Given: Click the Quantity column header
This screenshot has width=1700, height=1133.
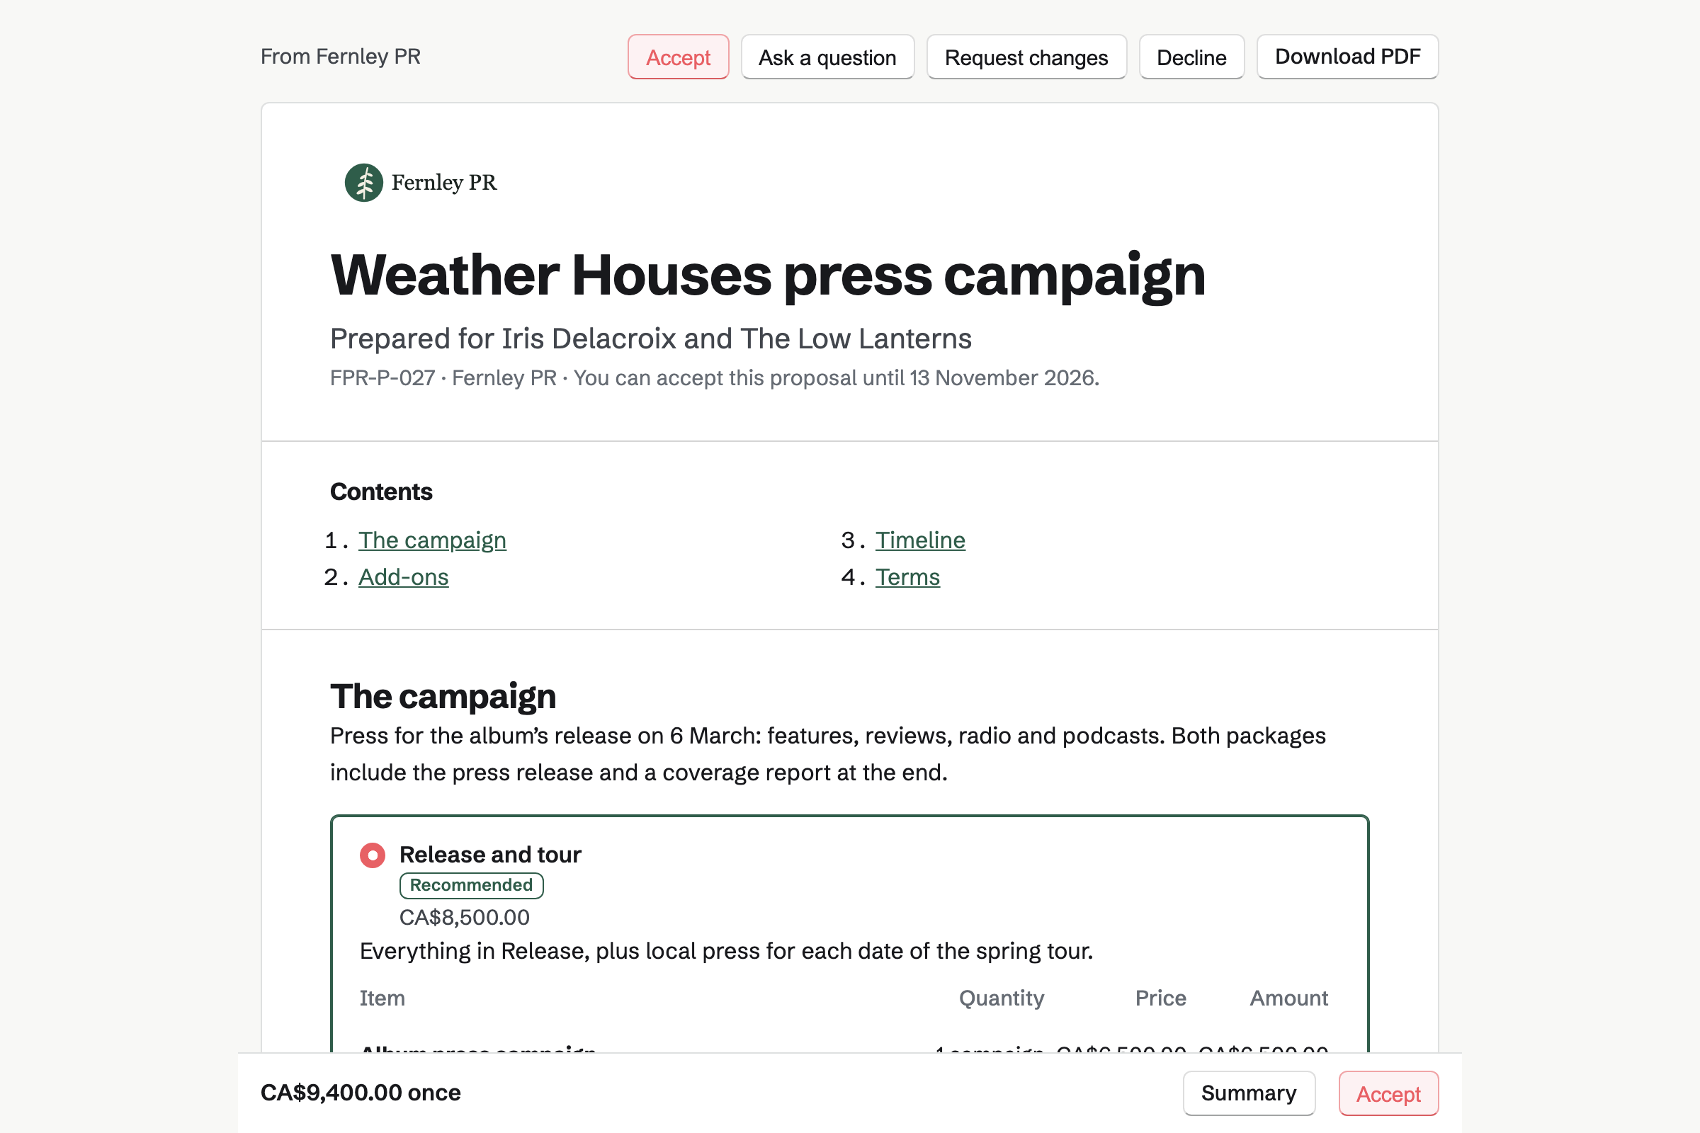Looking at the screenshot, I should pos(1001,998).
